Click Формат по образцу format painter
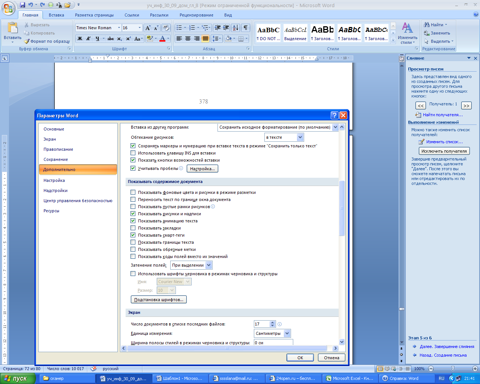The height and width of the screenshot is (384, 480). tap(47, 41)
